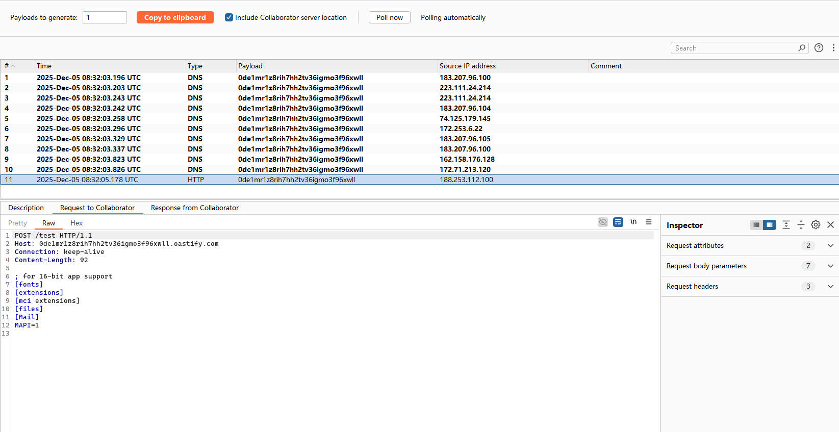839x432 pixels.
Task: Select row with IP 223.111.24.214 numbered 2
Action: [419, 88]
